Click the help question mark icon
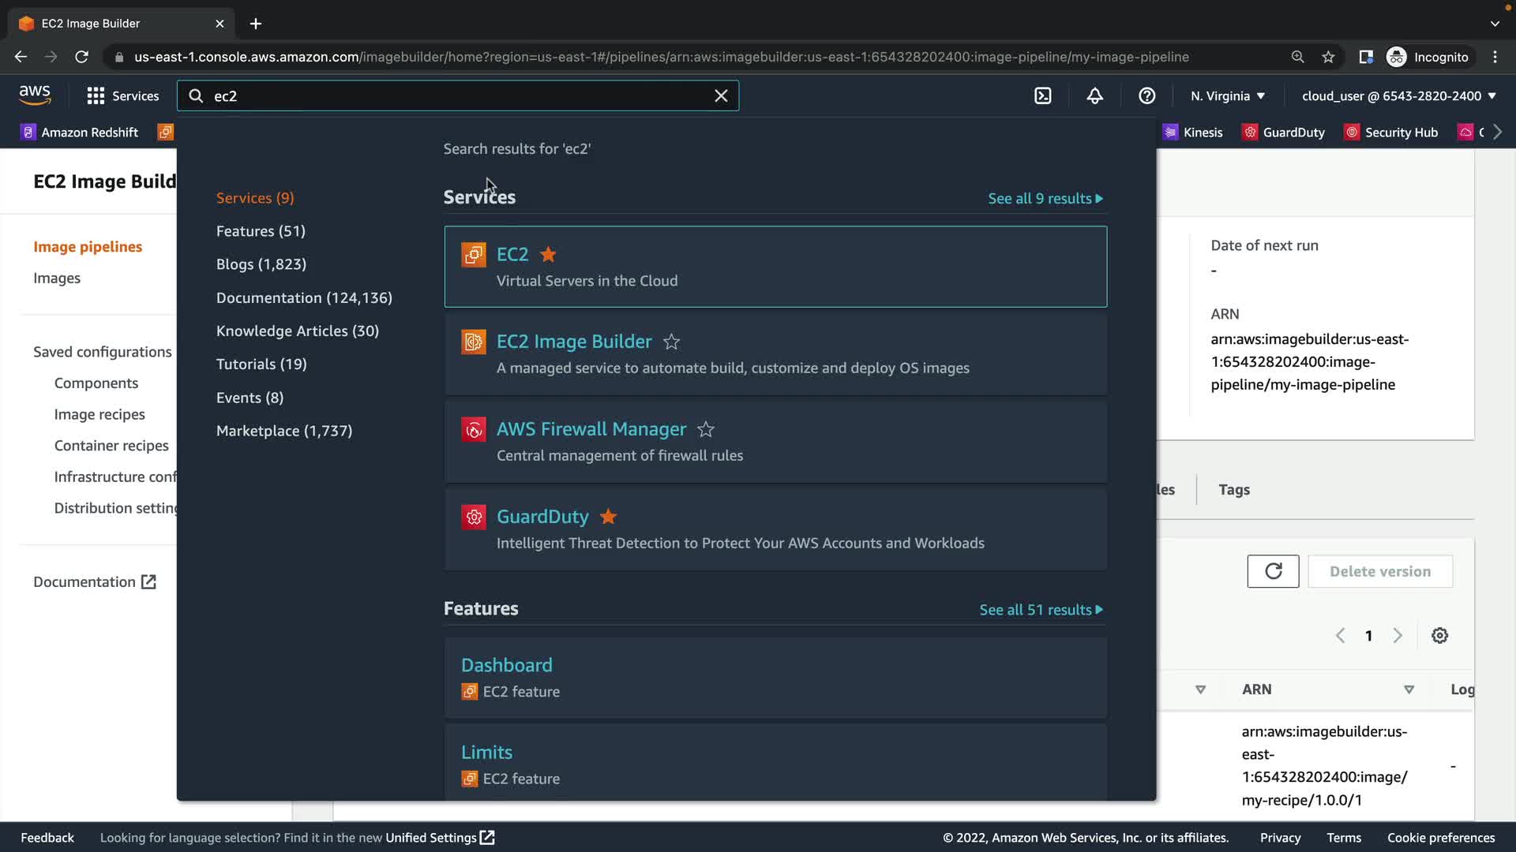The width and height of the screenshot is (1516, 852). point(1146,96)
